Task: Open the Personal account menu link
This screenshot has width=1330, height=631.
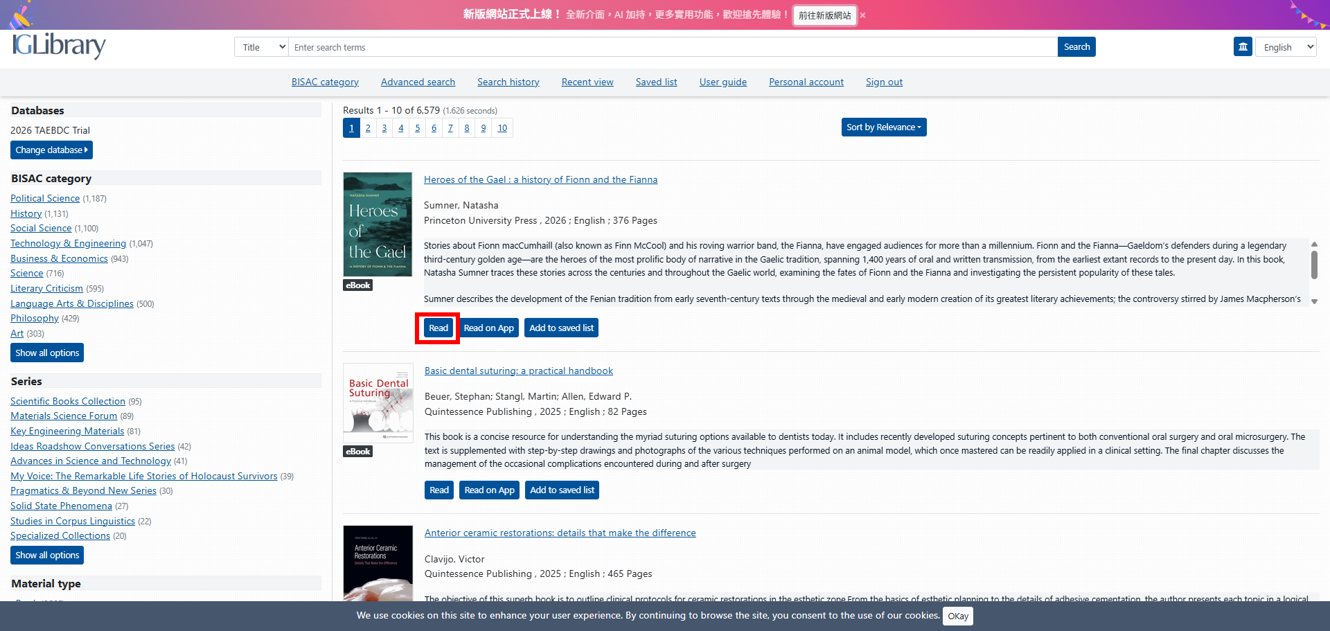Action: click(806, 82)
